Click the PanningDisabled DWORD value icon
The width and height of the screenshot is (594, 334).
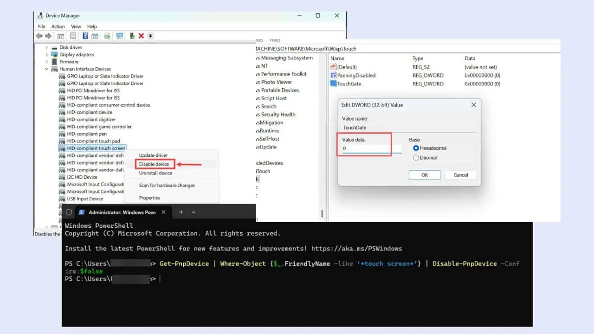coord(333,75)
